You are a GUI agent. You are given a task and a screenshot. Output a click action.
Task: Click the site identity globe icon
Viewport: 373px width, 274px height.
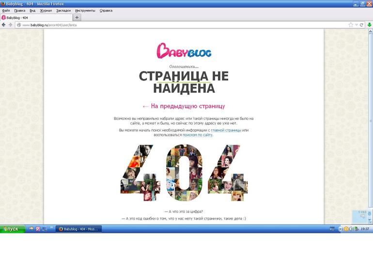(x=19, y=25)
